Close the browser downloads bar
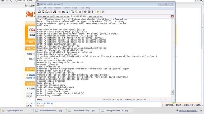 tap(201, 111)
